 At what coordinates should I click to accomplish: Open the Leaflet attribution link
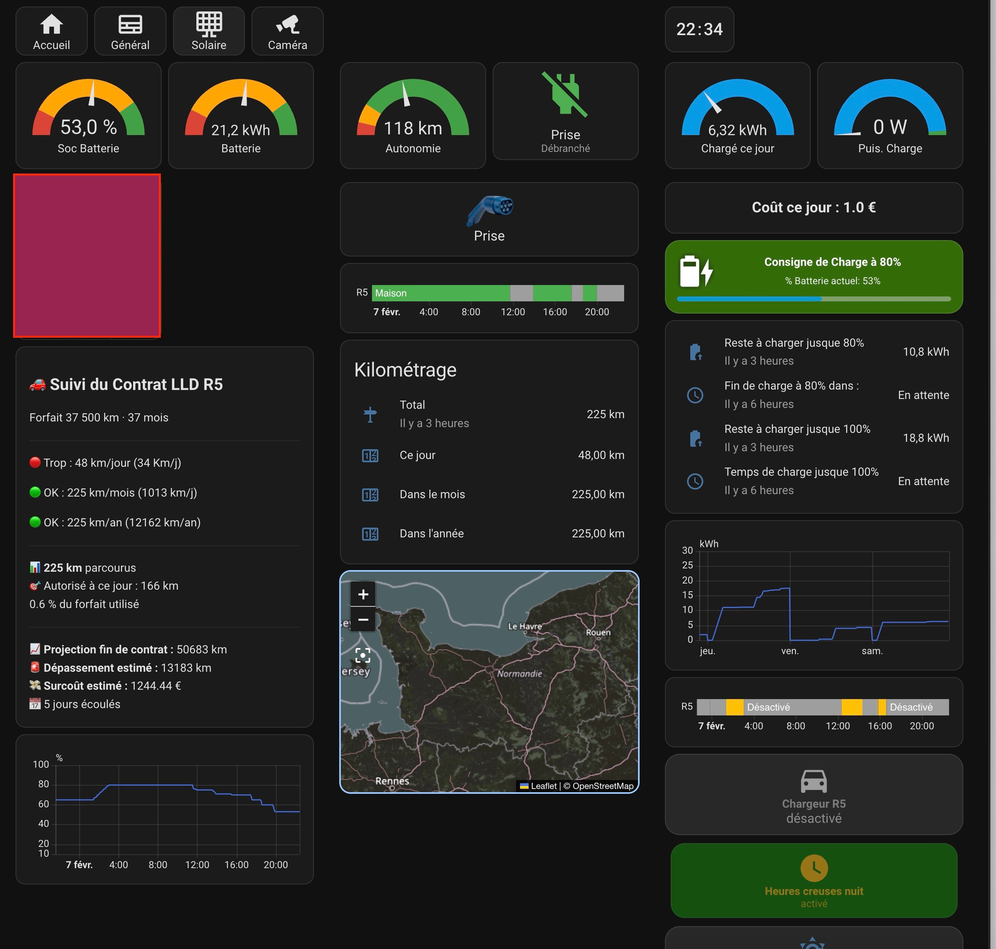(543, 786)
